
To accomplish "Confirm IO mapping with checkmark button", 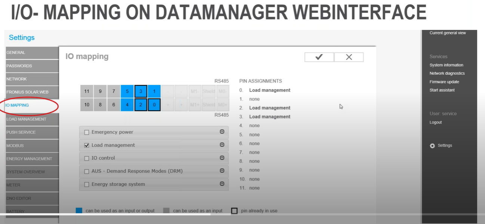I will coord(319,57).
